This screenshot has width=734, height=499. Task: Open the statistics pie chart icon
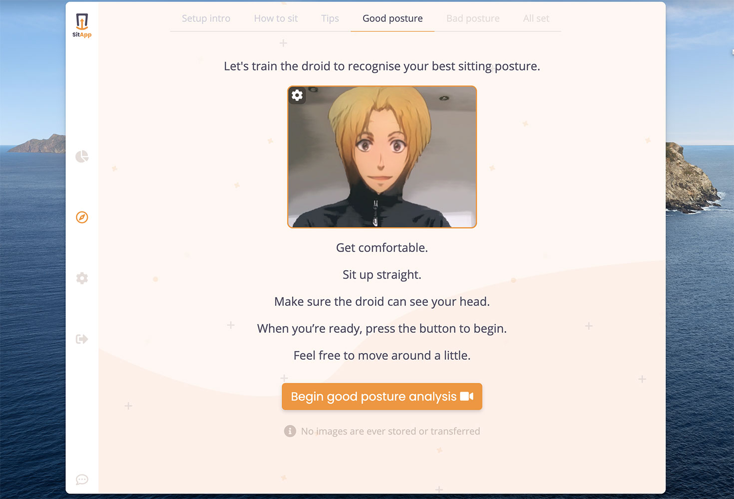tap(81, 156)
